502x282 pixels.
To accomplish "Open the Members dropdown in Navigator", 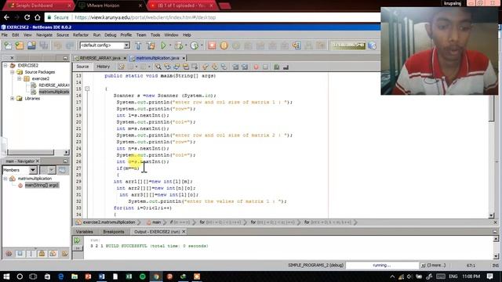I will tap(33, 170).
